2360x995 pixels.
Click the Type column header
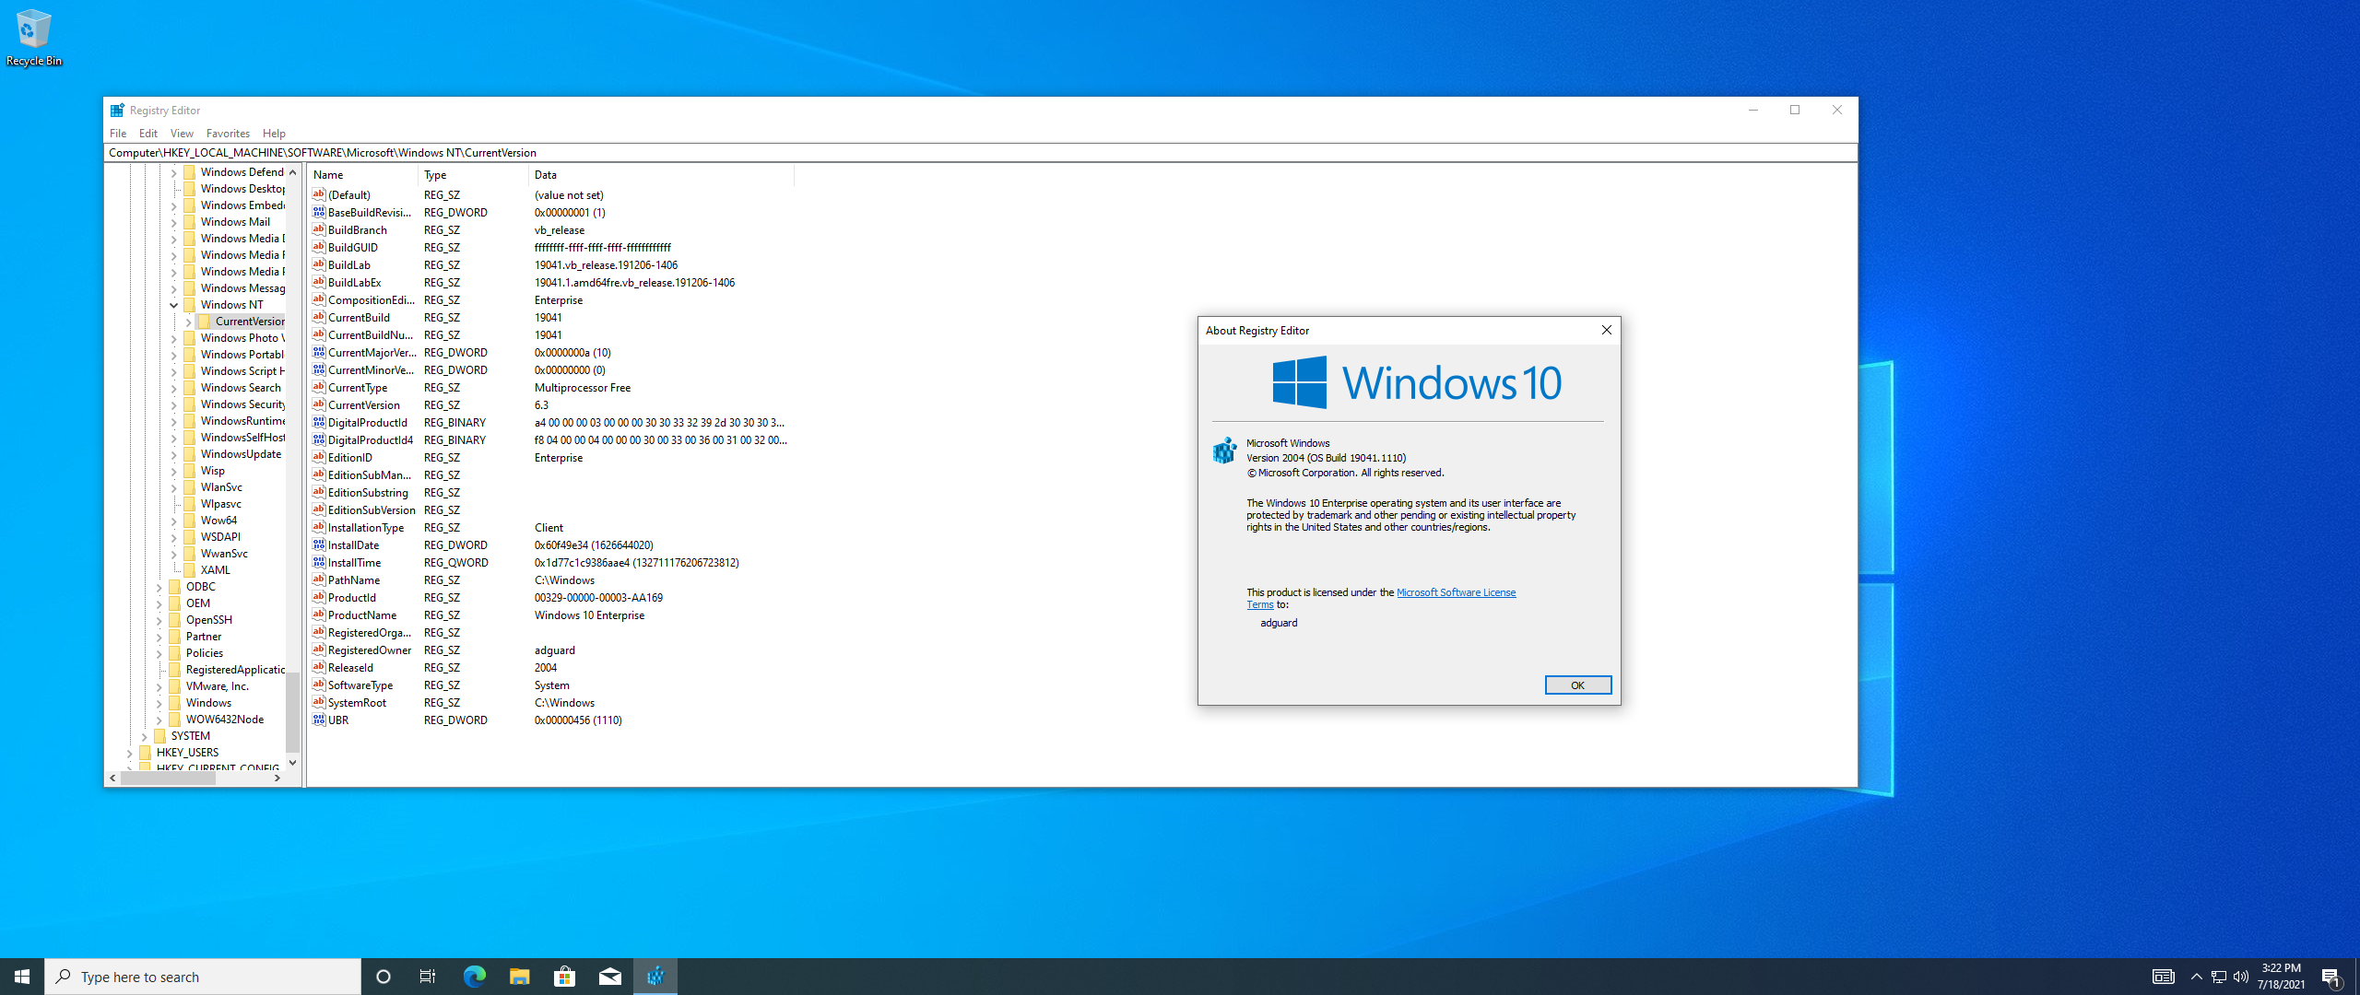[x=475, y=175]
